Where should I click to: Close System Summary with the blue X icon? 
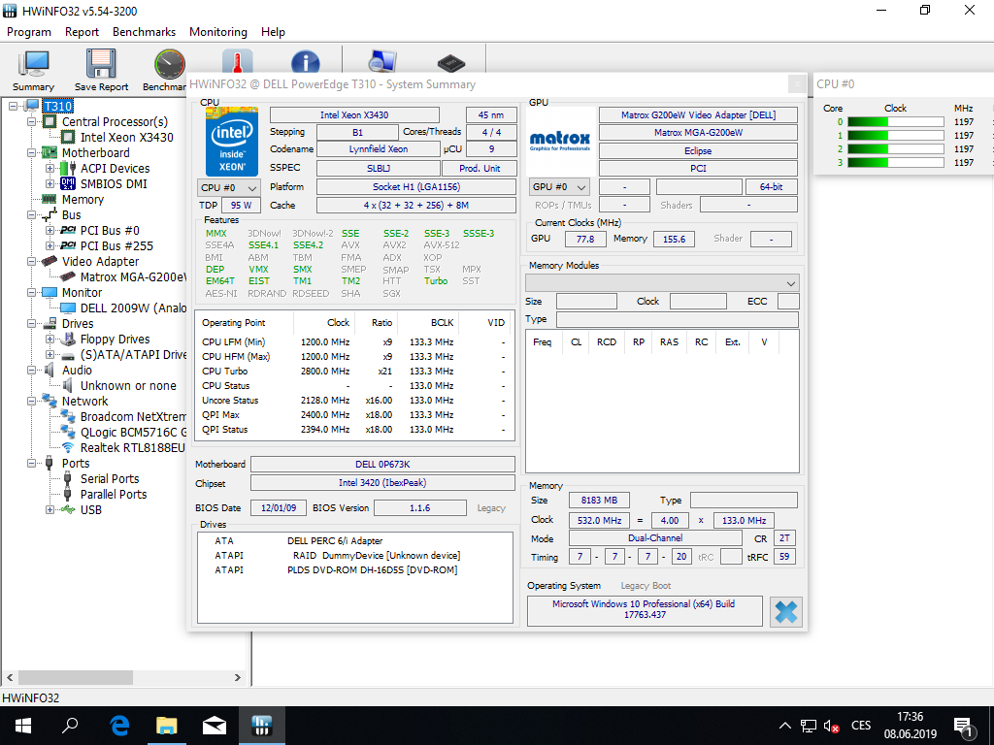point(785,612)
